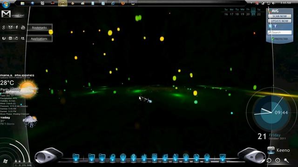Show hidden system tray icons

pyautogui.click(x=251, y=3)
